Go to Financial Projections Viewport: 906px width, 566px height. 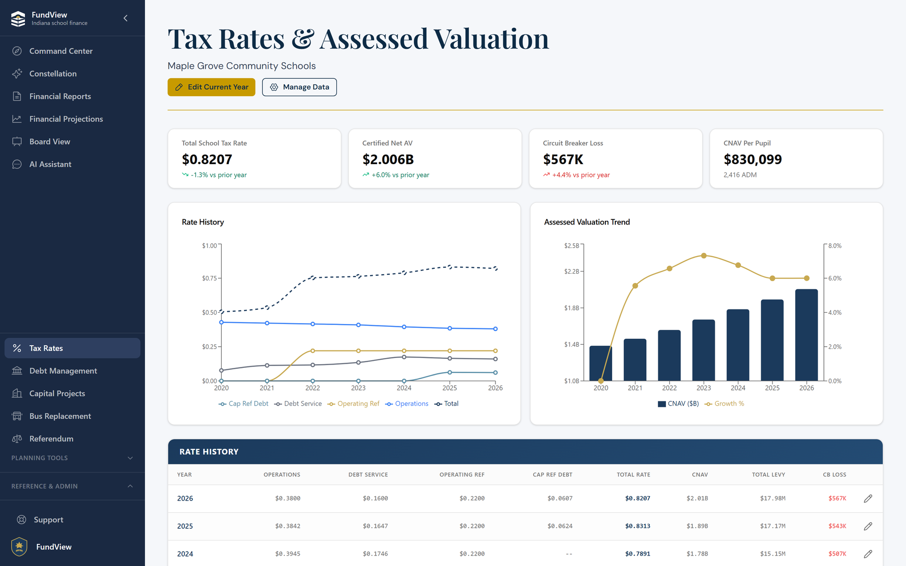click(x=72, y=119)
